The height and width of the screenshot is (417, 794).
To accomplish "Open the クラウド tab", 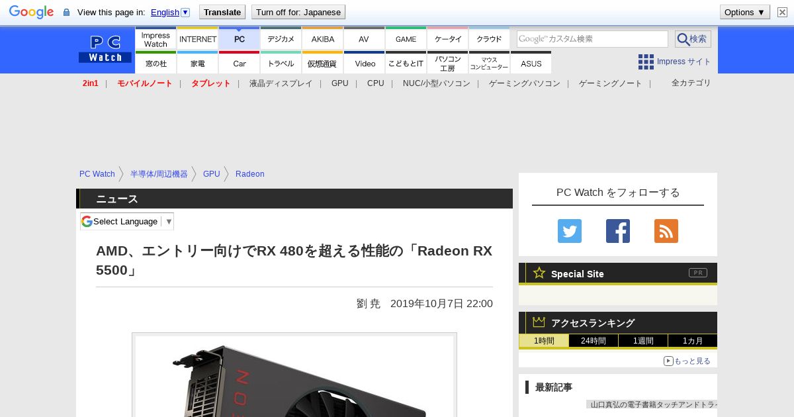I will tap(489, 39).
